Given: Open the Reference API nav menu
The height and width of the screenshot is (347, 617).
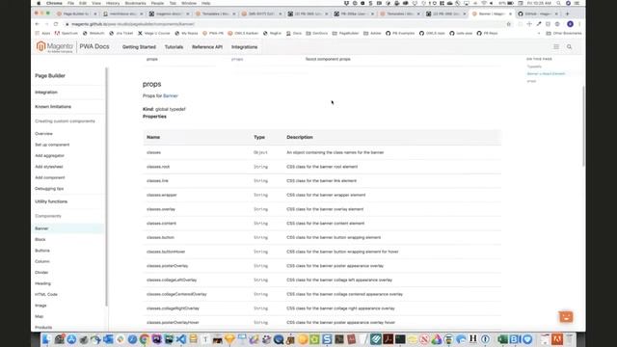Looking at the screenshot, I should click(207, 47).
